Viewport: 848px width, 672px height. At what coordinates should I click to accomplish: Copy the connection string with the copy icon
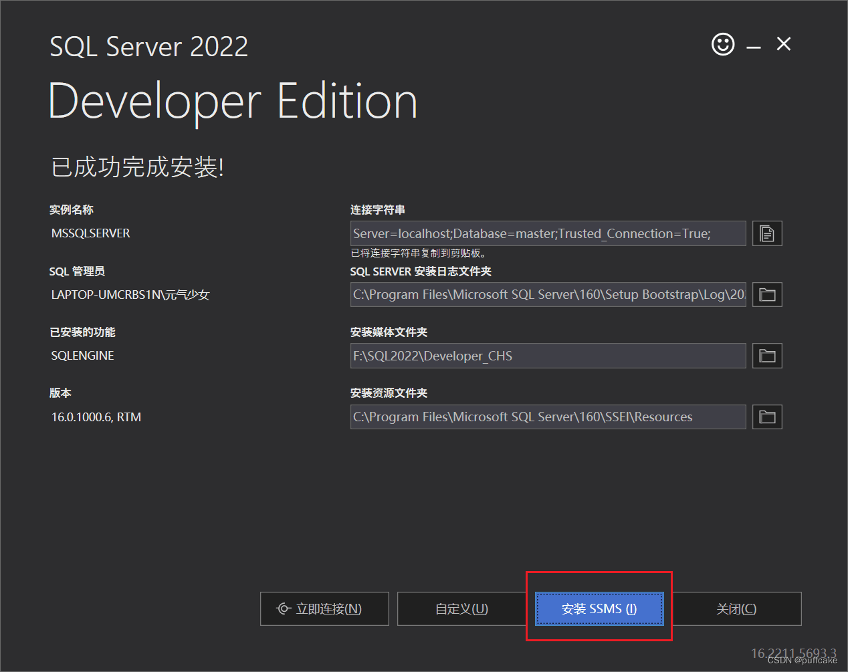[x=767, y=234]
